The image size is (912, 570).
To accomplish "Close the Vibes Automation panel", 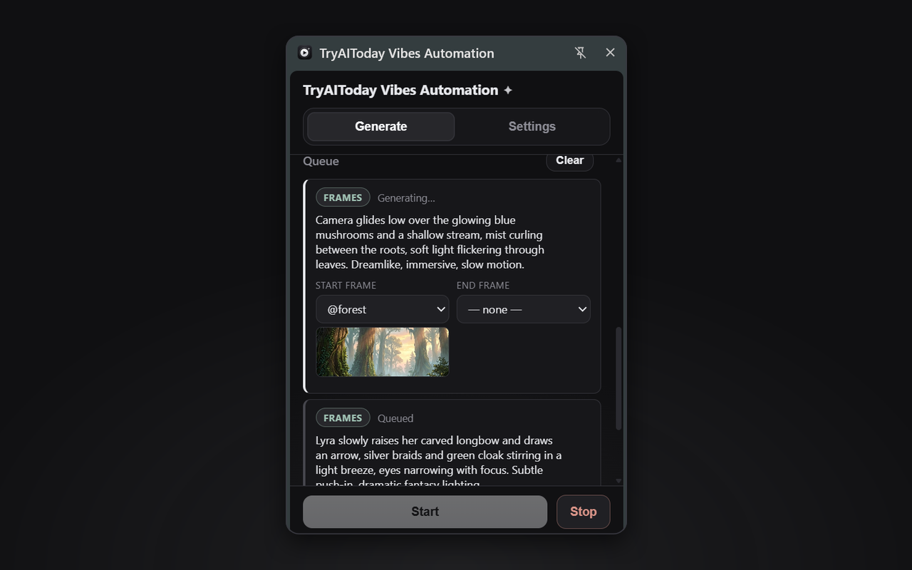I will tap(610, 53).
